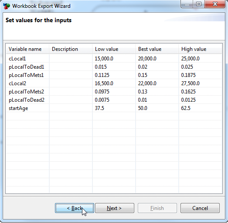Maximize the wizard window

199,4
